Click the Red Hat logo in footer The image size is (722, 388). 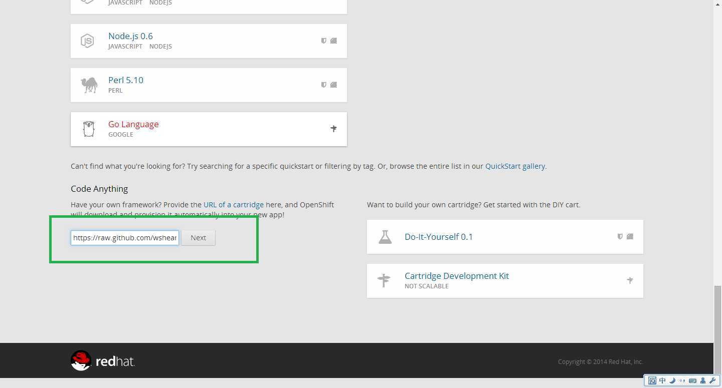[x=103, y=361]
